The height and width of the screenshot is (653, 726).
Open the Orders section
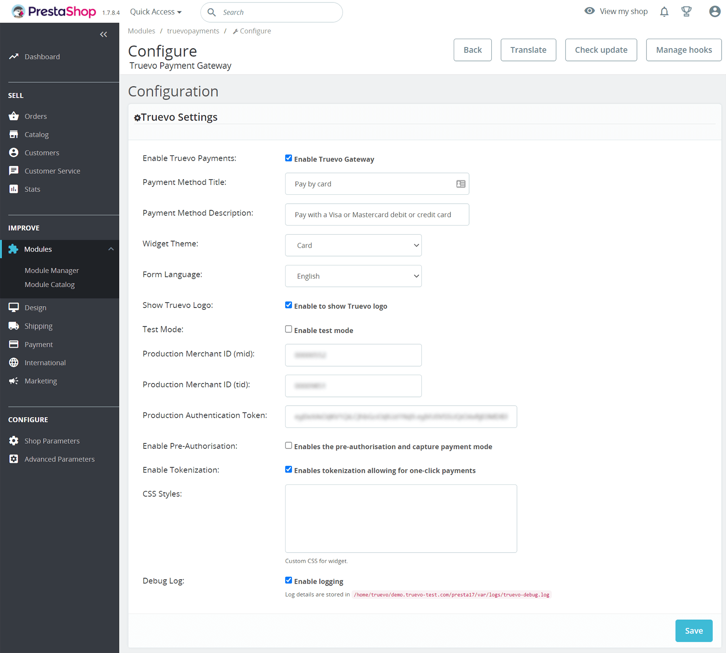pos(35,116)
